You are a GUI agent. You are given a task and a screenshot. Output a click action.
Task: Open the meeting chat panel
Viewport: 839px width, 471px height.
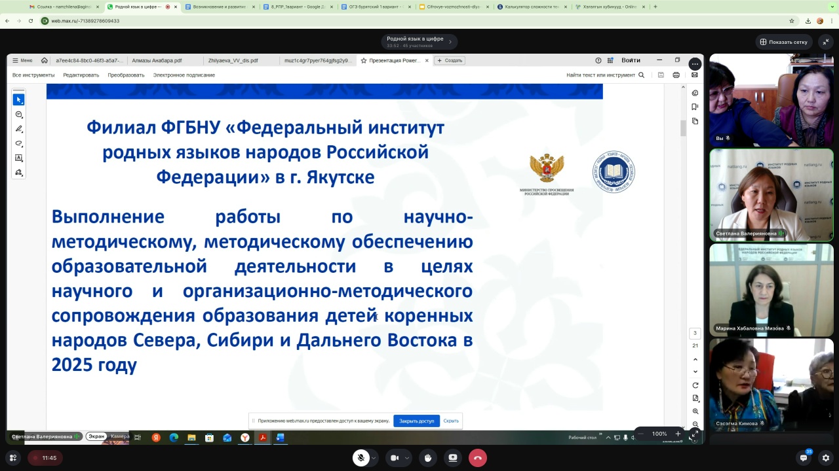[804, 458]
